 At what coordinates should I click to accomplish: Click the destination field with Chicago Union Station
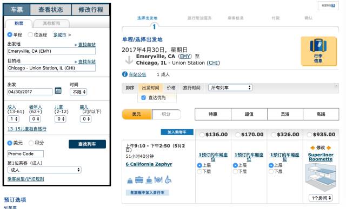pyautogui.click(x=52, y=68)
